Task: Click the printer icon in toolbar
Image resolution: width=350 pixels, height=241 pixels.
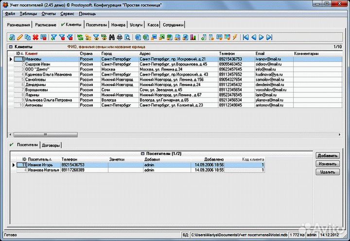Action: tap(120, 37)
